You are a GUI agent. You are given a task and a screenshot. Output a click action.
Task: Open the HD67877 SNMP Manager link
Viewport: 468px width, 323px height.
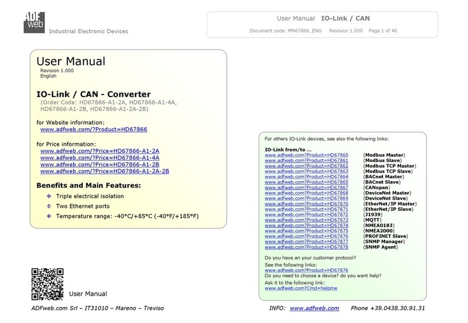coord(306,241)
